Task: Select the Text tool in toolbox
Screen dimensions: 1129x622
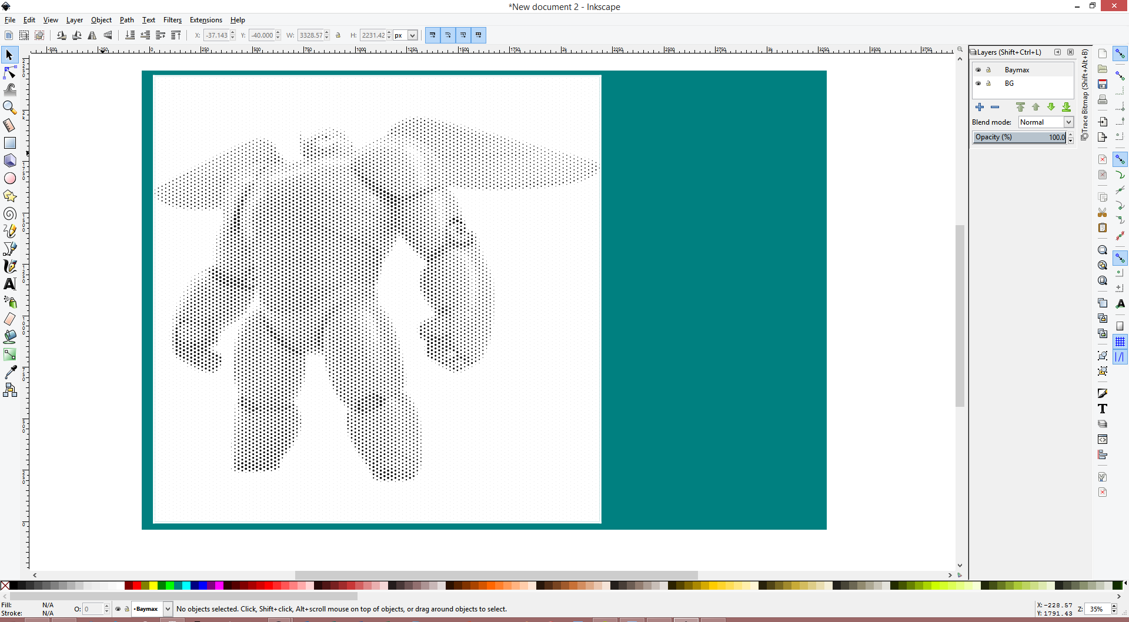Action: 9,284
